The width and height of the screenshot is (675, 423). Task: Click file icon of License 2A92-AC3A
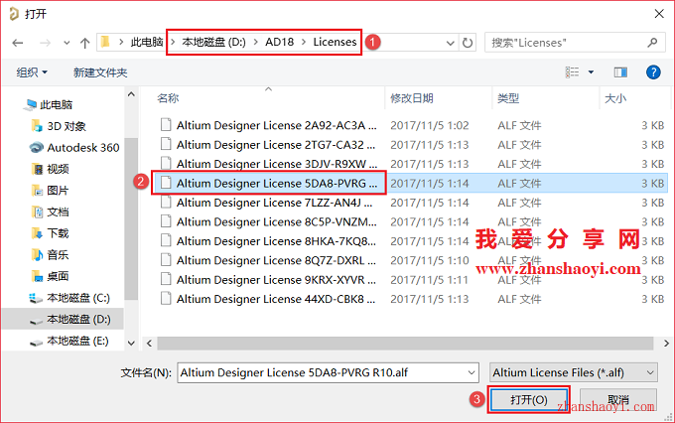pyautogui.click(x=166, y=125)
